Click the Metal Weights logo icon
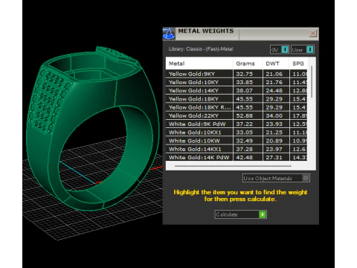The height and width of the screenshot is (268, 357). [169, 33]
